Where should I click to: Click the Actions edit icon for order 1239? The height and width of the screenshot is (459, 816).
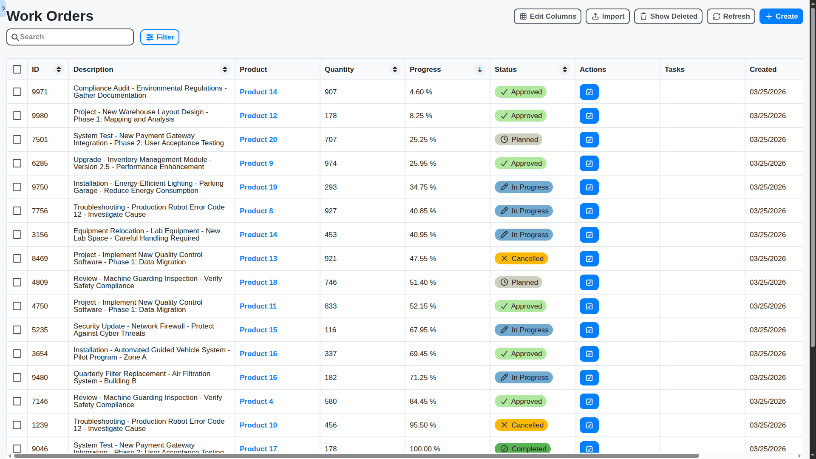pos(589,425)
